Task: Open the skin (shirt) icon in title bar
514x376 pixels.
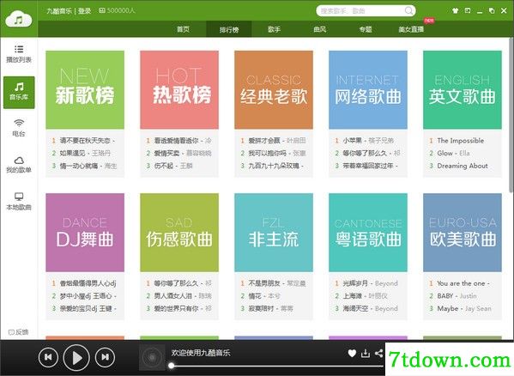Action: (x=455, y=11)
